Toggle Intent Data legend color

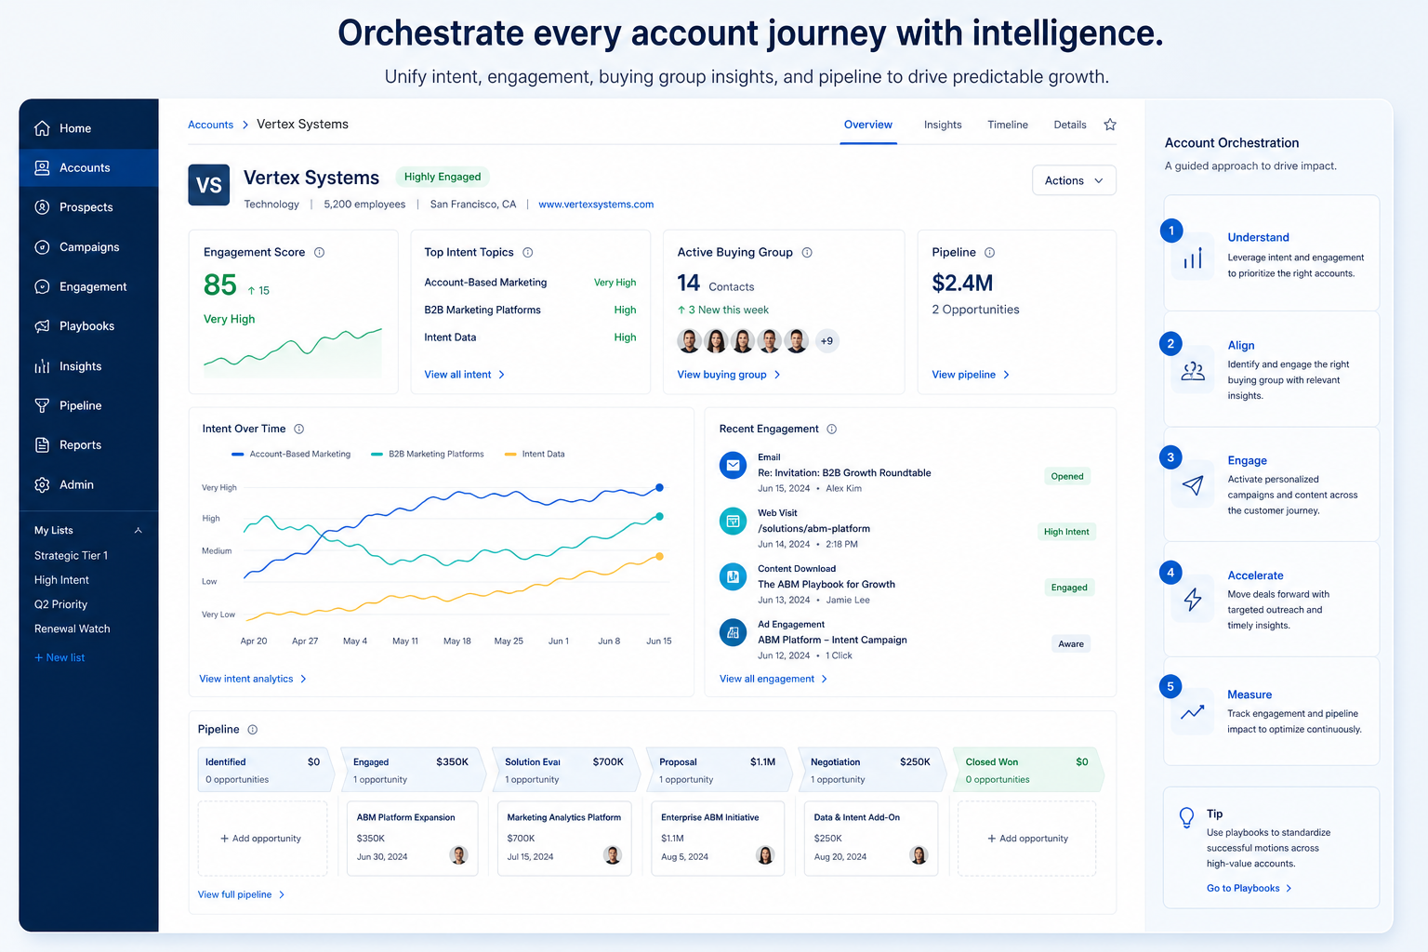[510, 455]
